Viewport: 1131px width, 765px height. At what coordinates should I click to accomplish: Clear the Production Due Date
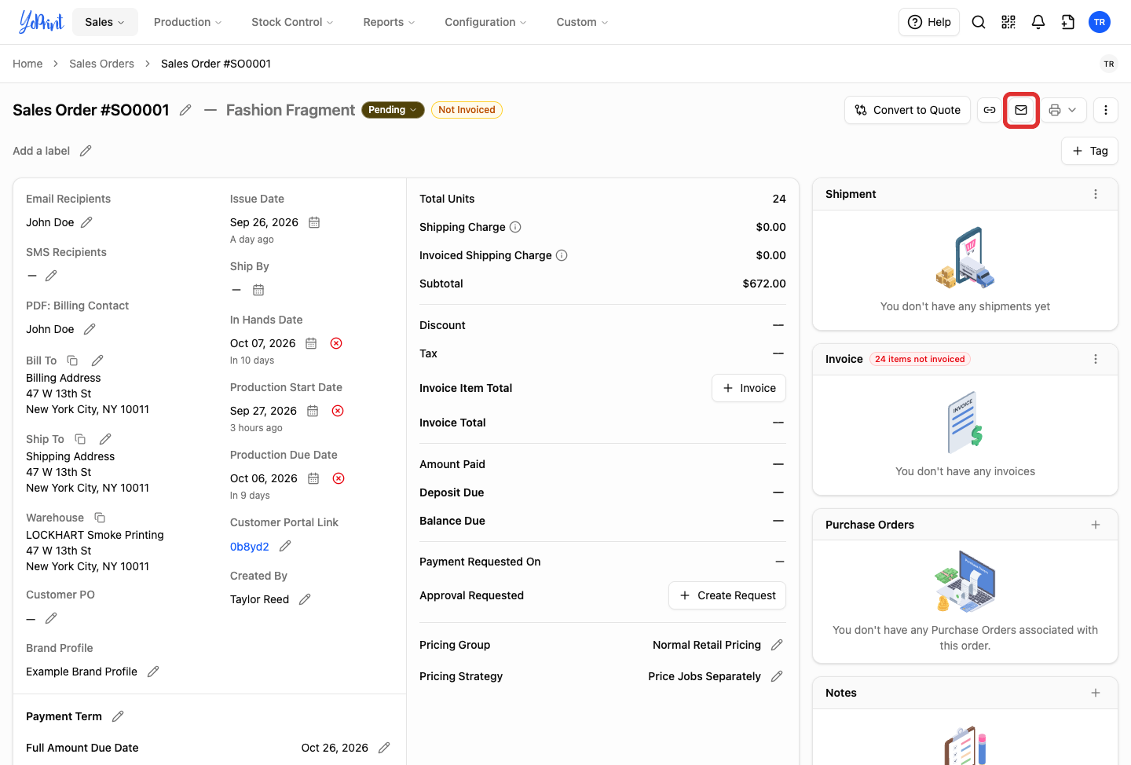click(339, 478)
